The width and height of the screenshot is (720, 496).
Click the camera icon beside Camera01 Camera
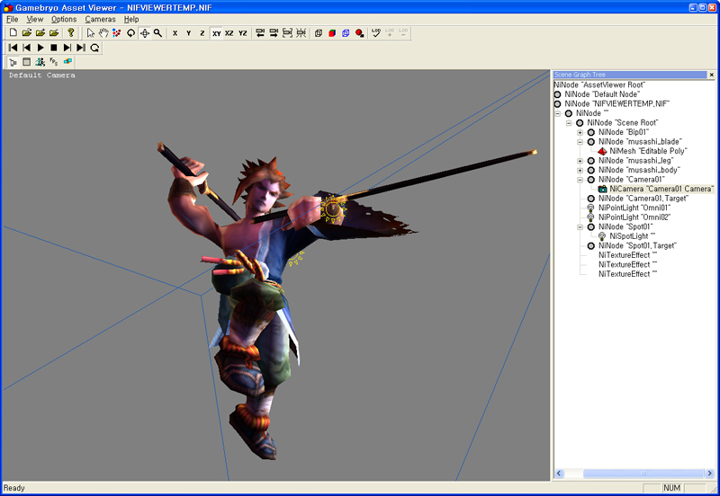click(x=602, y=189)
